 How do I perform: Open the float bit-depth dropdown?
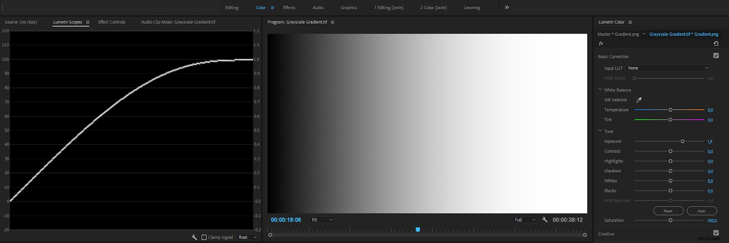(x=248, y=238)
